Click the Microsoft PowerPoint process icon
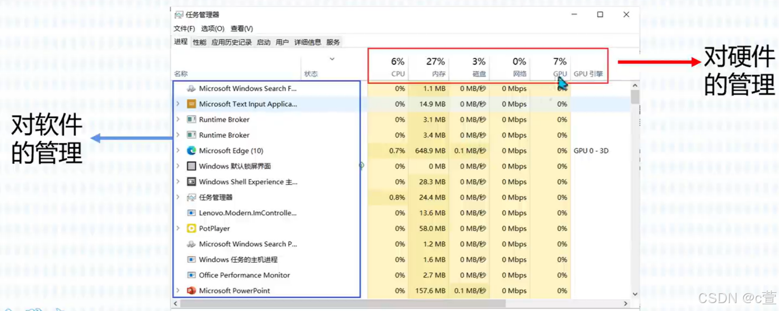Viewport: 779px width, 311px height. click(192, 291)
